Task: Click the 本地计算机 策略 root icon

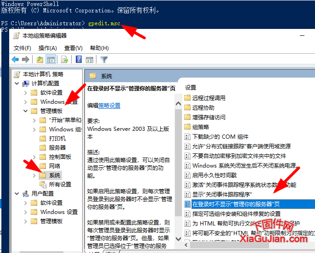Action: pyautogui.click(x=17, y=74)
